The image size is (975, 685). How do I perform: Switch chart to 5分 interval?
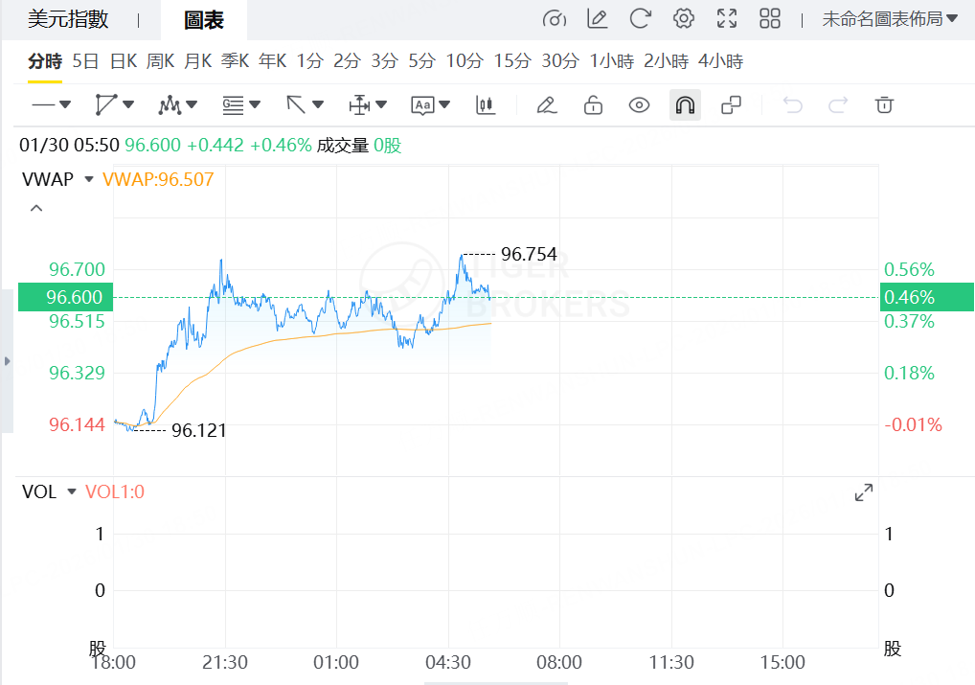point(421,61)
